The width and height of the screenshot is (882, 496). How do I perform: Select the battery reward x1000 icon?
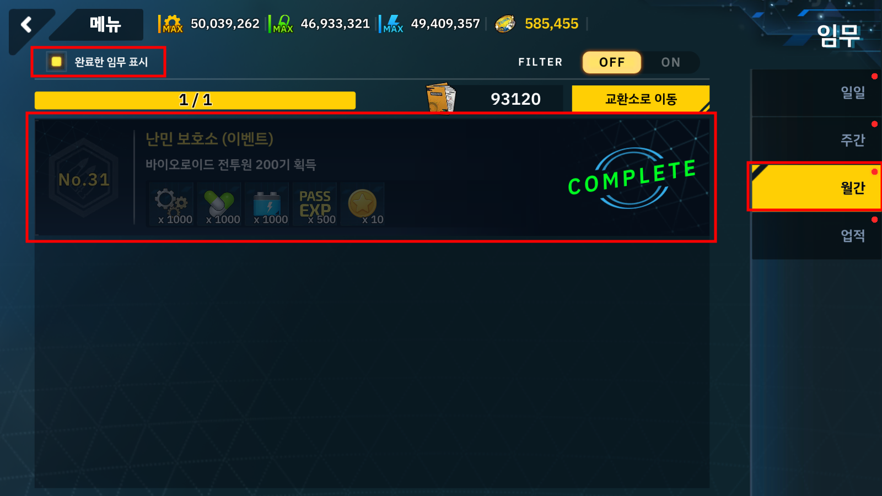[267, 204]
